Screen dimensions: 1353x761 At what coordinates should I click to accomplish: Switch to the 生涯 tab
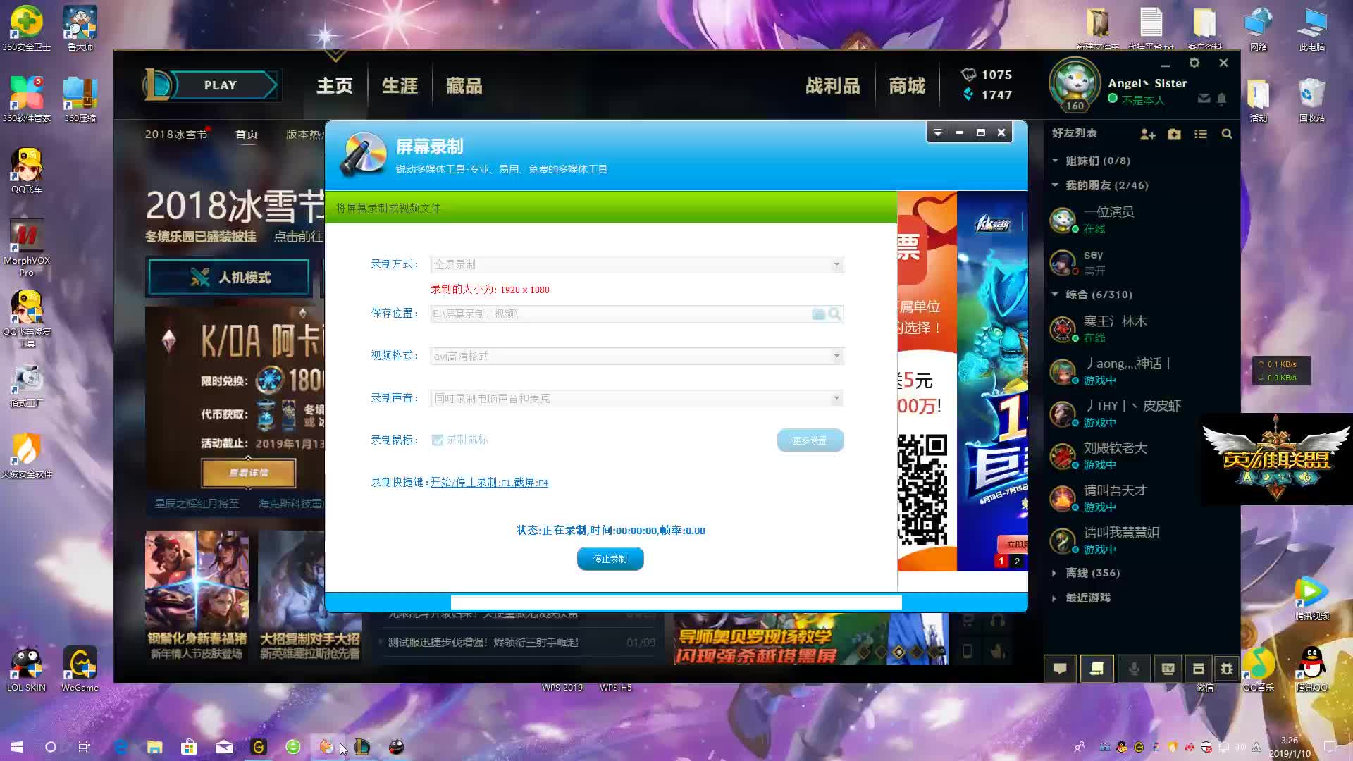pyautogui.click(x=400, y=86)
